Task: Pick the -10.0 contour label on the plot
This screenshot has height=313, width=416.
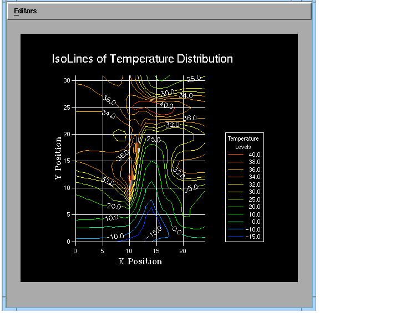Action: pos(116,237)
